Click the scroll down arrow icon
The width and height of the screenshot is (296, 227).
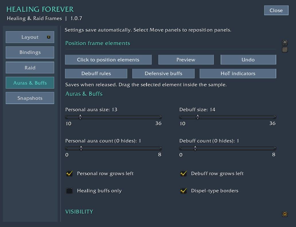tap(285, 214)
